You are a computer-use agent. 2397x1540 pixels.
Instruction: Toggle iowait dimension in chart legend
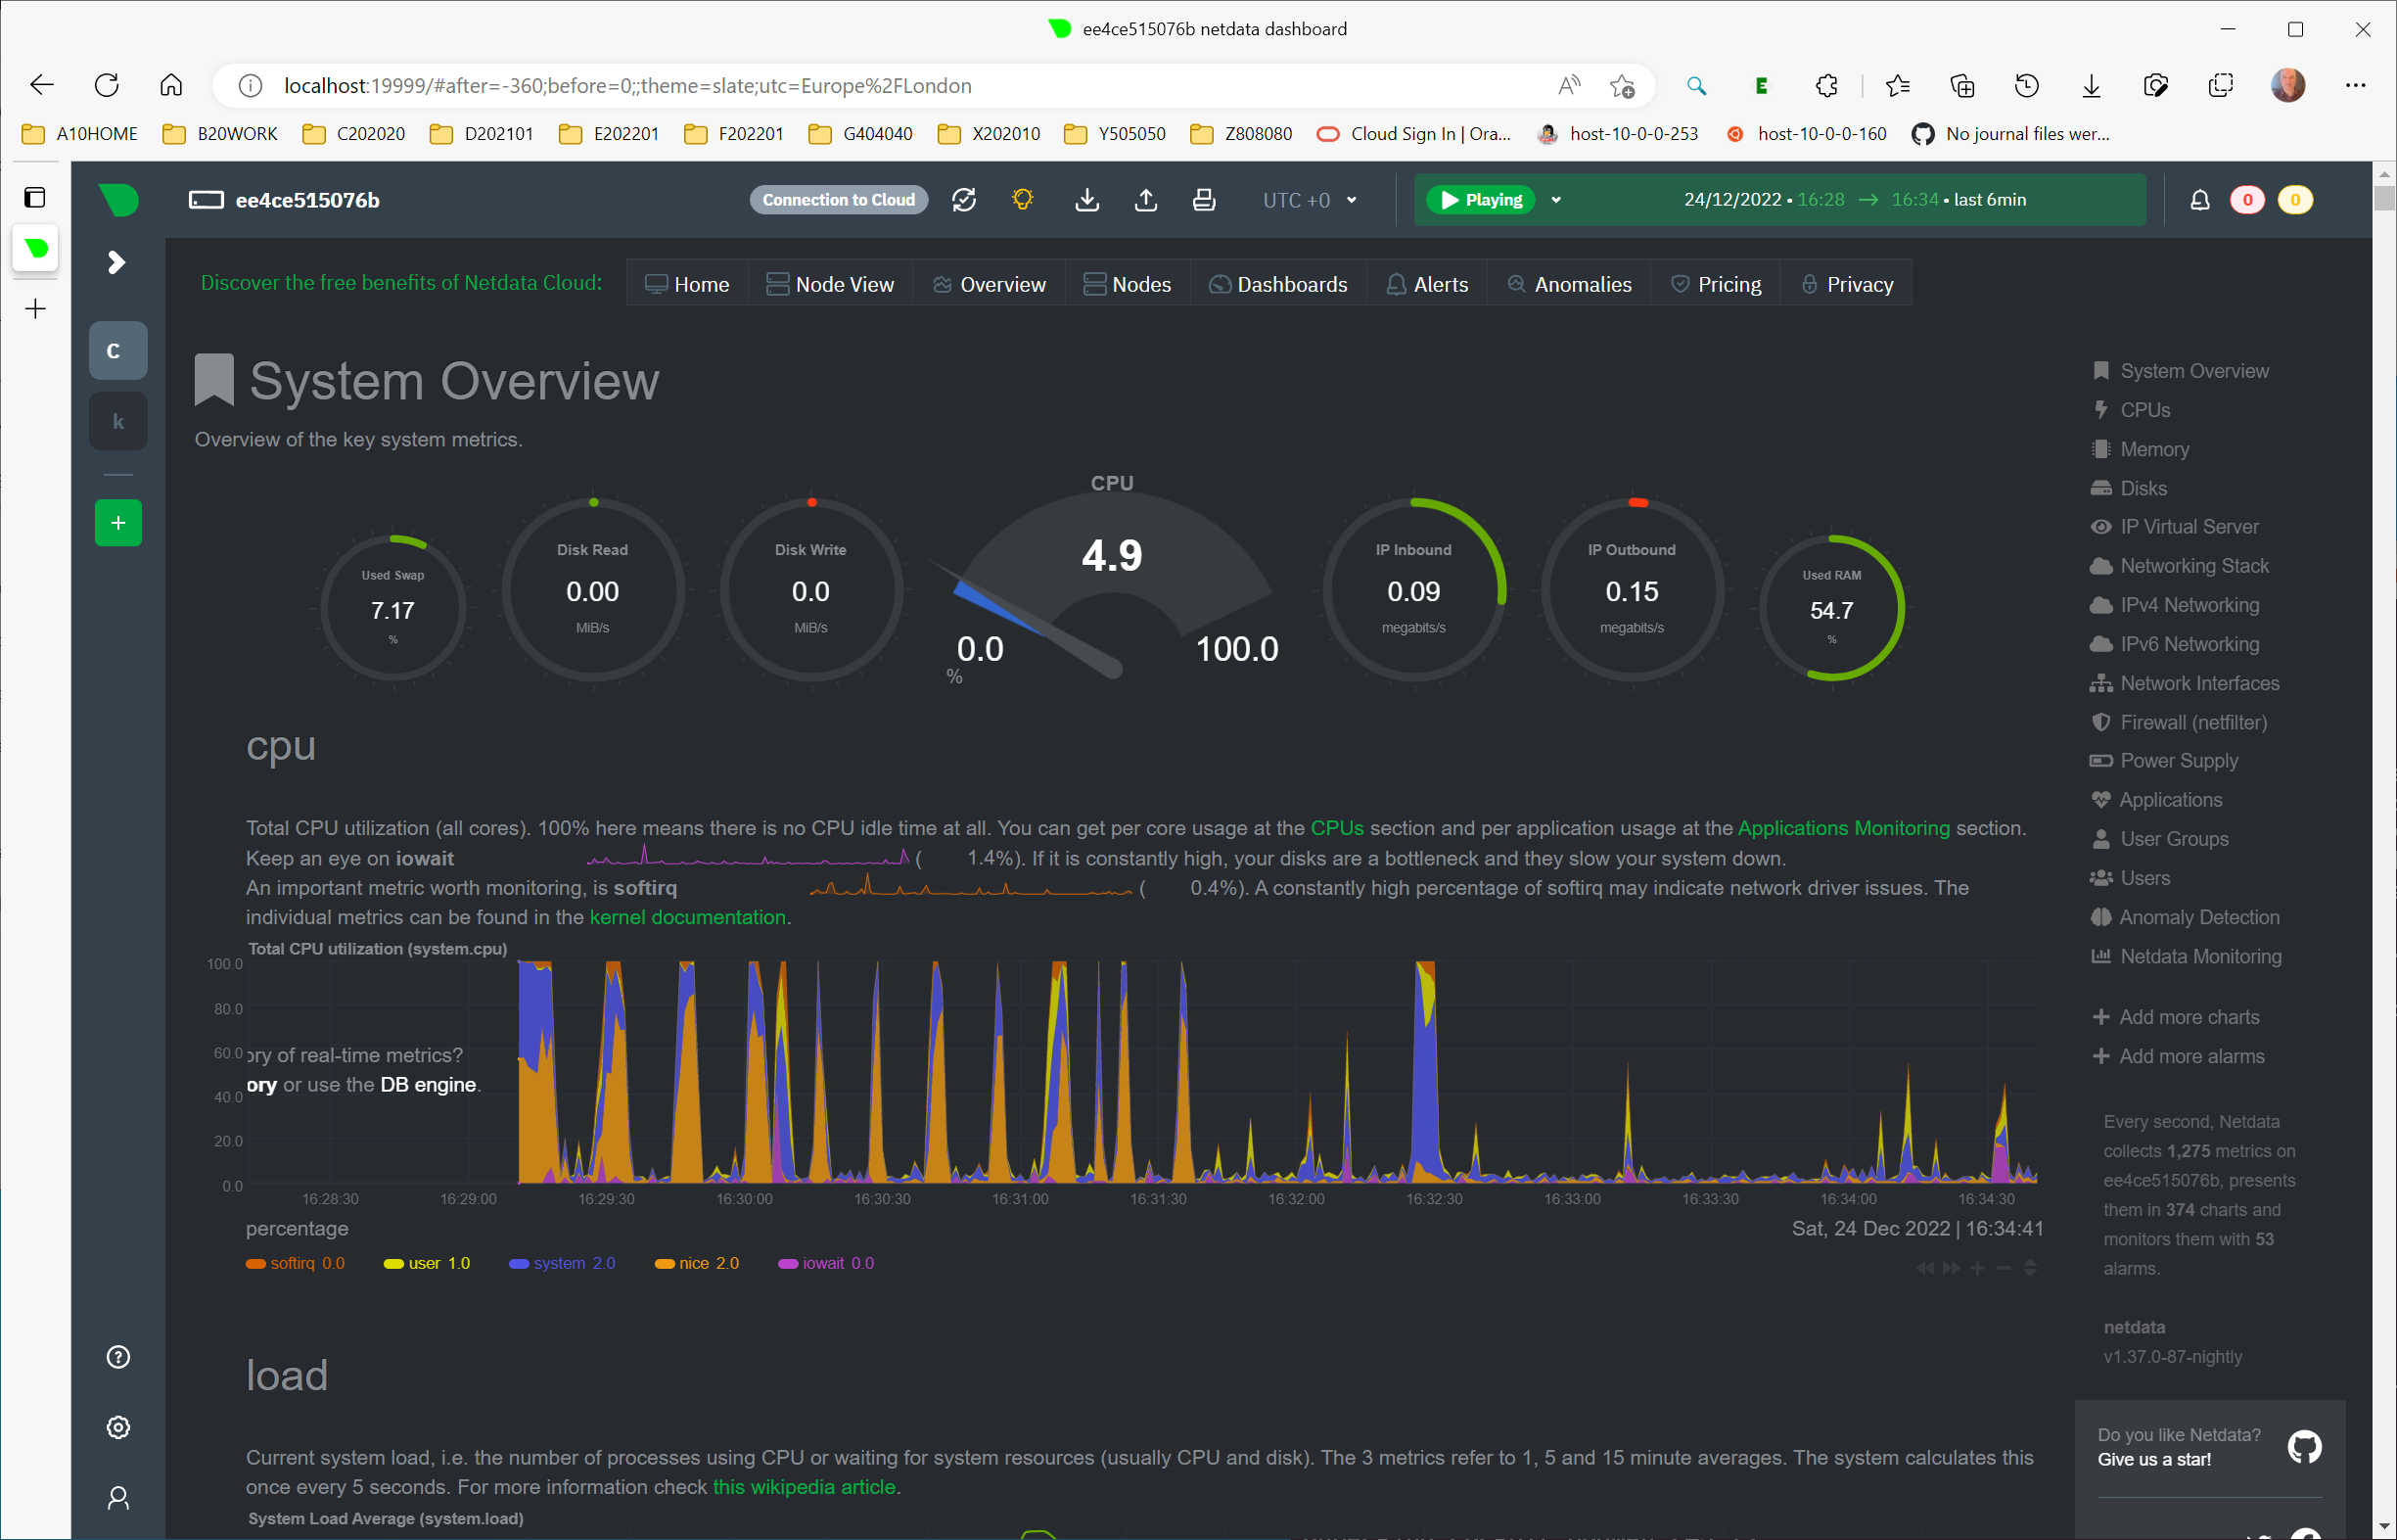coord(823,1263)
